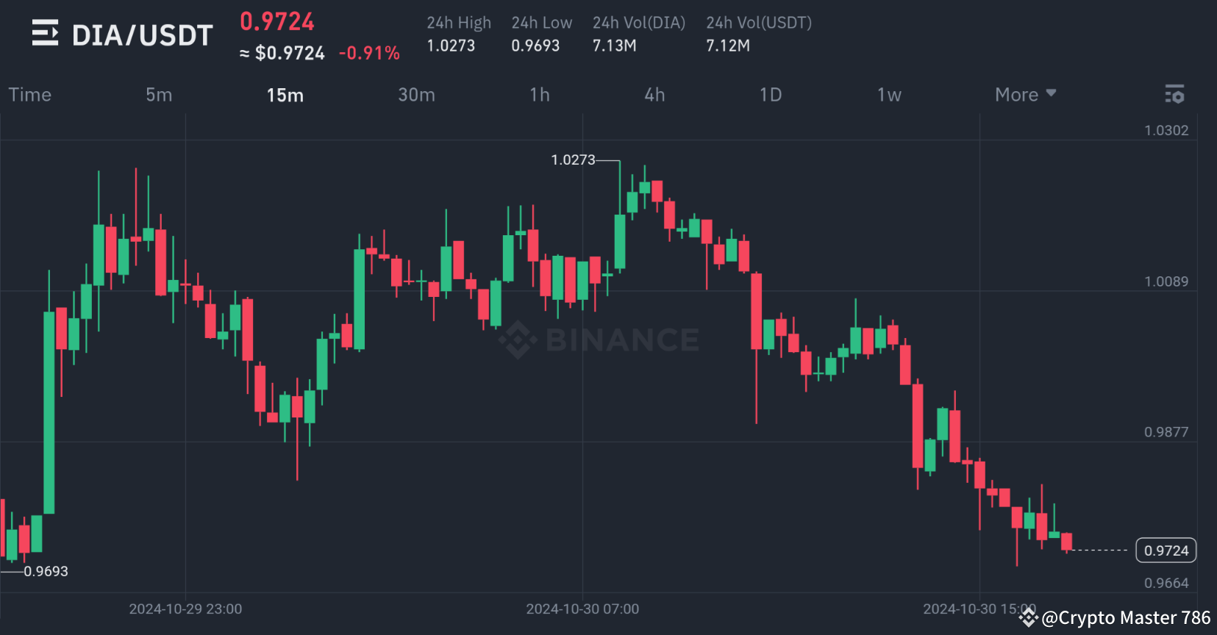Open the trading pair list menu icon
Image resolution: width=1217 pixels, height=635 pixels.
[44, 32]
